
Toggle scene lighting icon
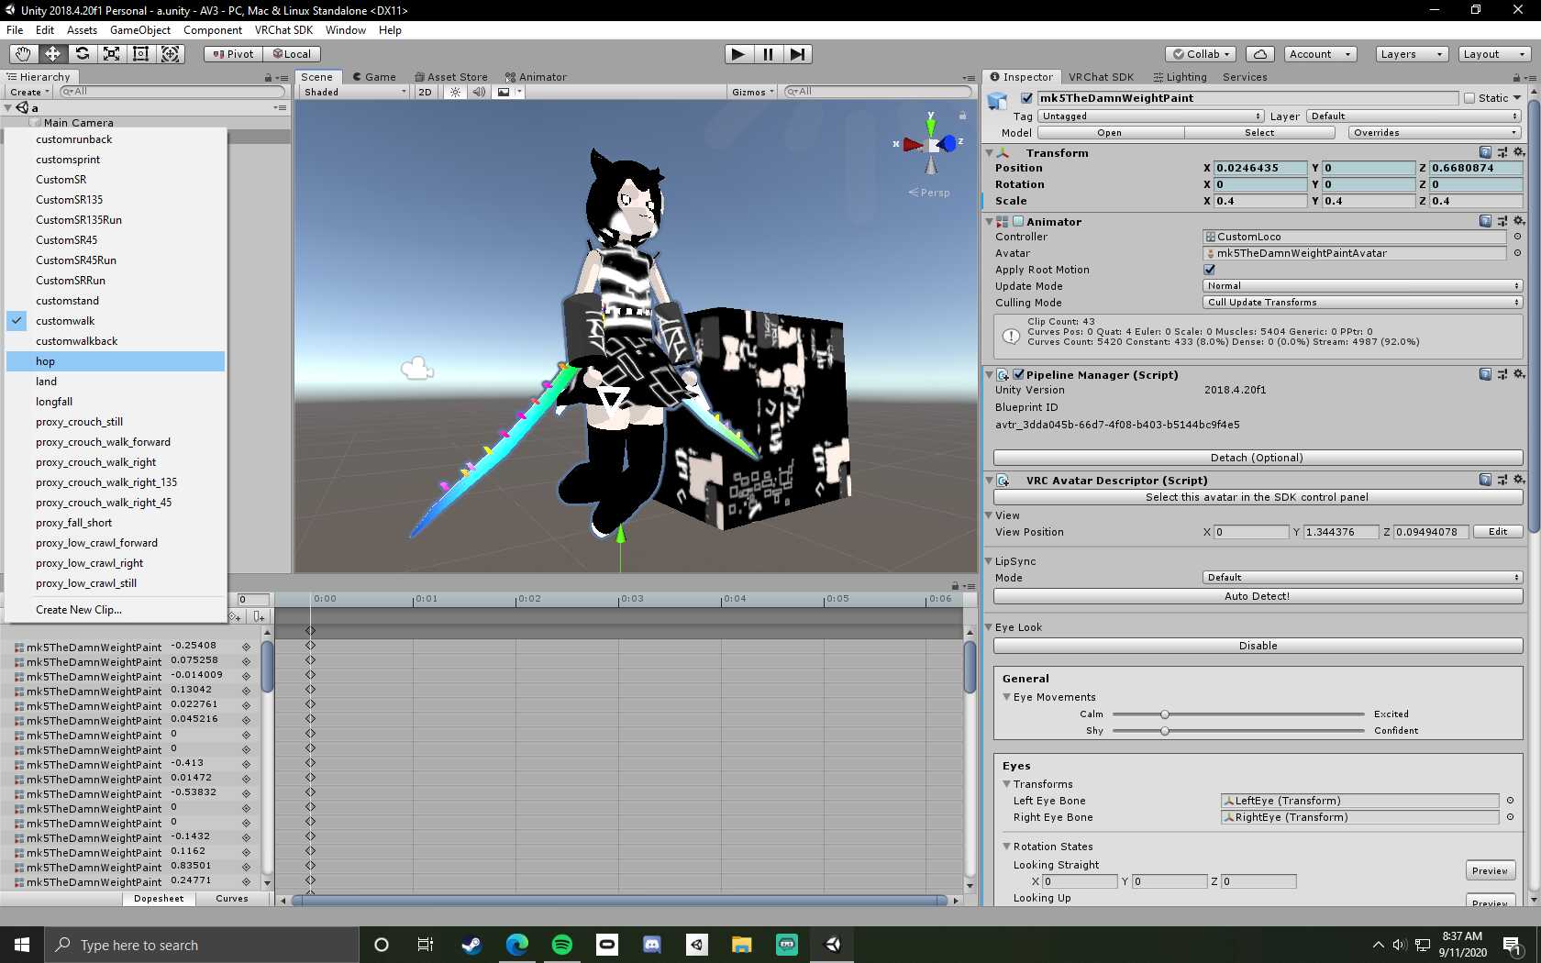(455, 92)
